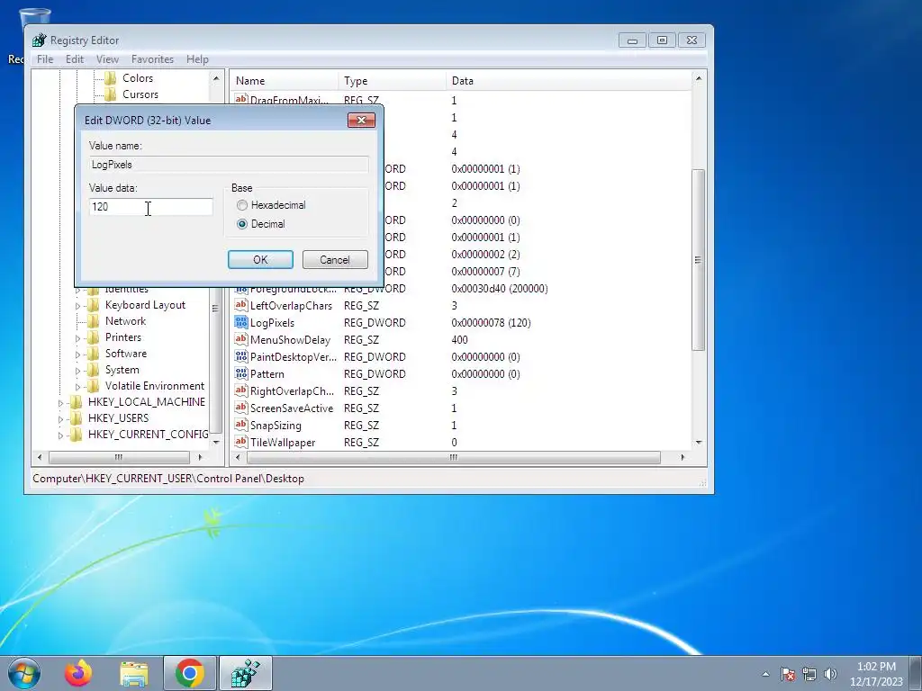
Task: Expand the Printers key
Action: (x=77, y=338)
